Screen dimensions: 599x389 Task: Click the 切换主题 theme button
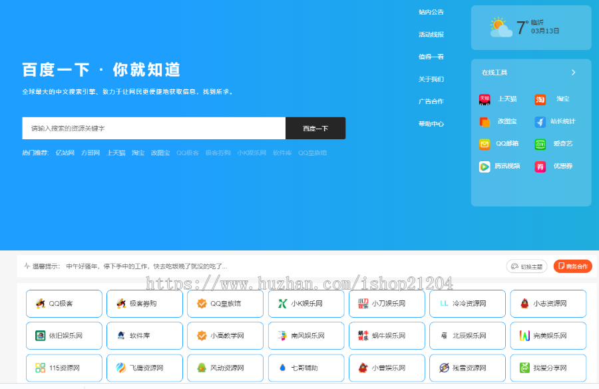pyautogui.click(x=527, y=266)
